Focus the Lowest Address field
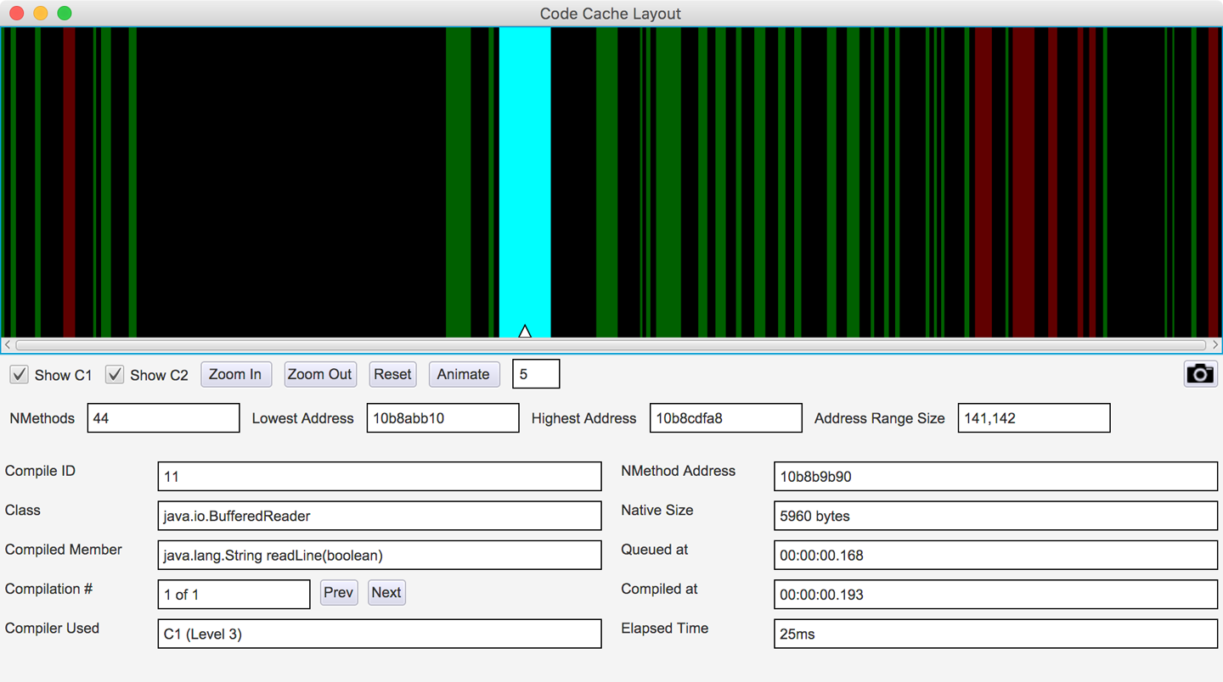 point(442,418)
